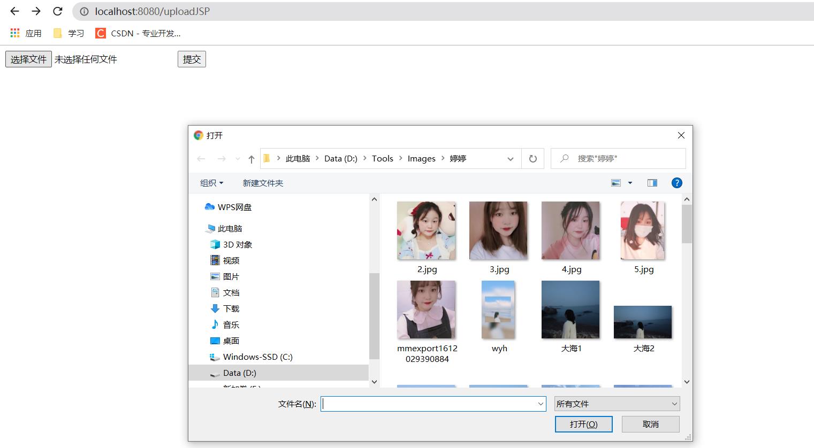Open recent locations dropdown arrow
Image resolution: width=814 pixels, height=448 pixels.
[238, 159]
